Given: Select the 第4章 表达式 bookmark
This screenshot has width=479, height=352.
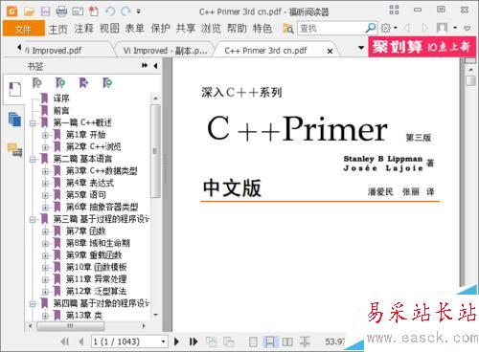Looking at the screenshot, I should coord(90,183).
